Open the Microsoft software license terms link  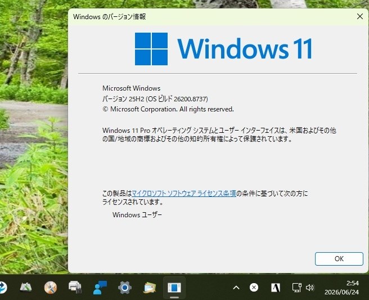click(184, 193)
